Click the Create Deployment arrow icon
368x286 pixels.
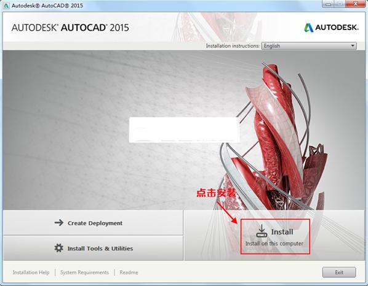(59, 223)
